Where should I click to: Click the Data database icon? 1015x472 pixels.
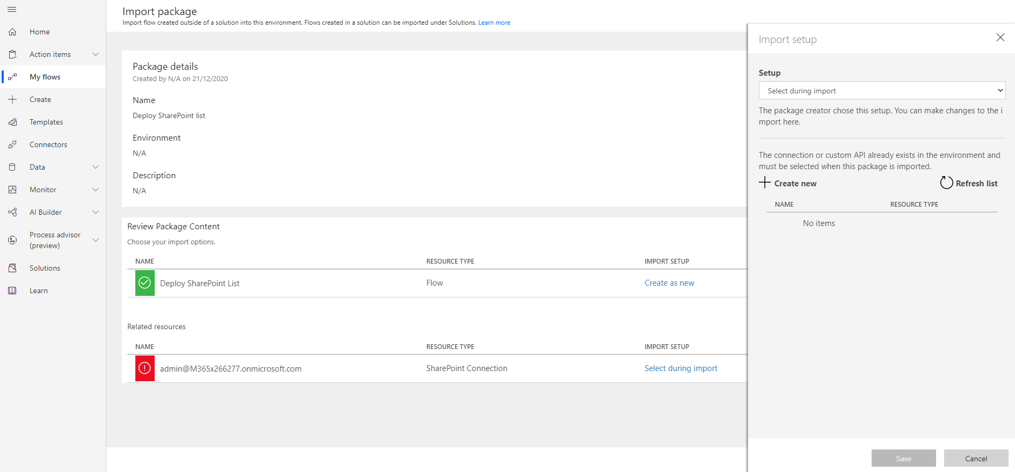[x=12, y=167]
